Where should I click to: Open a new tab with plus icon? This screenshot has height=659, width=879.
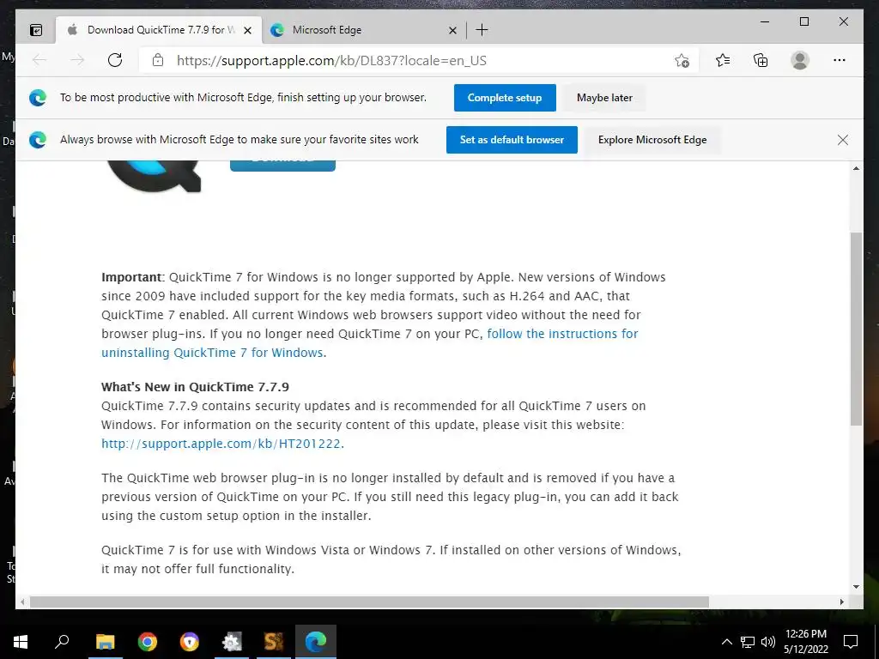pyautogui.click(x=482, y=30)
